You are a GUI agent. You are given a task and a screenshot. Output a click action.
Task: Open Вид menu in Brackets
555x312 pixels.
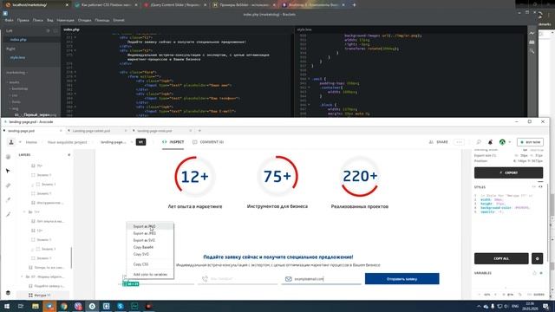[x=50, y=21]
